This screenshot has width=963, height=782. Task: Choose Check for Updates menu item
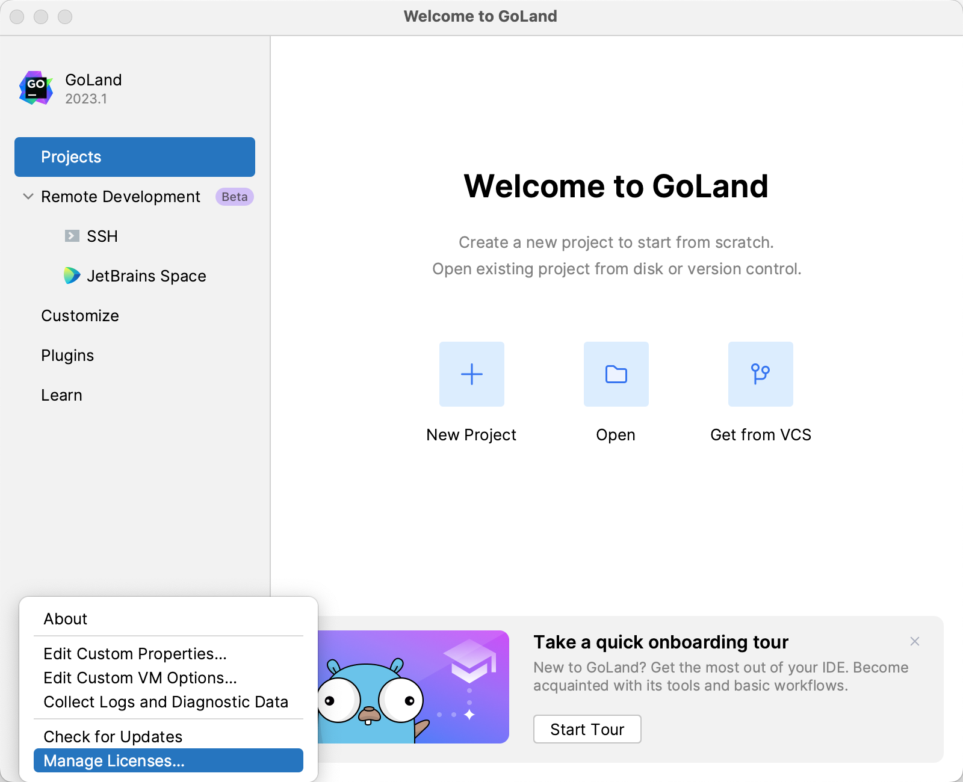(169, 737)
